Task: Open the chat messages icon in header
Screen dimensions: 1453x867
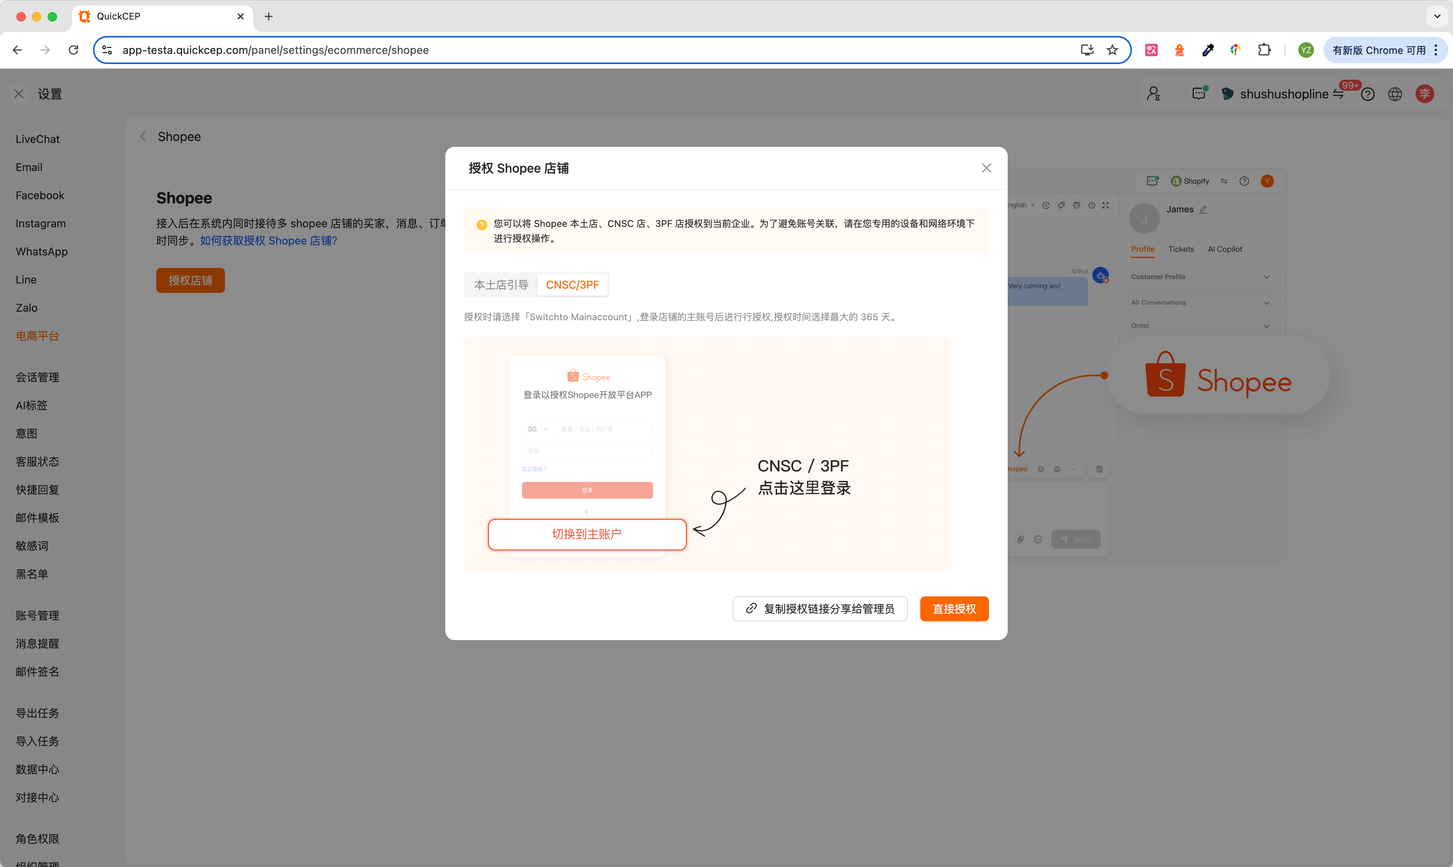Action: tap(1198, 94)
